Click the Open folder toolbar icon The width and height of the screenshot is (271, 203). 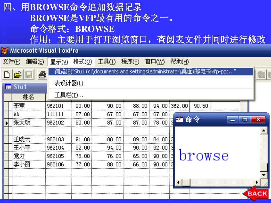(18, 75)
